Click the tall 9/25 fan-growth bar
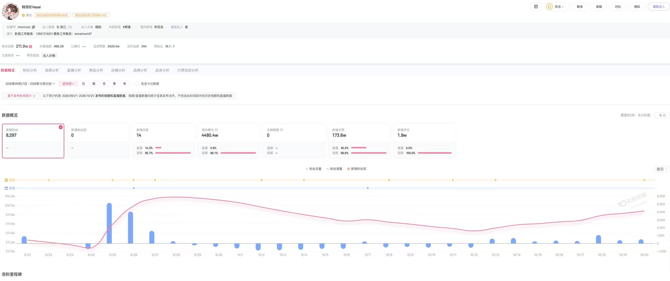670x281 pixels. tap(109, 223)
